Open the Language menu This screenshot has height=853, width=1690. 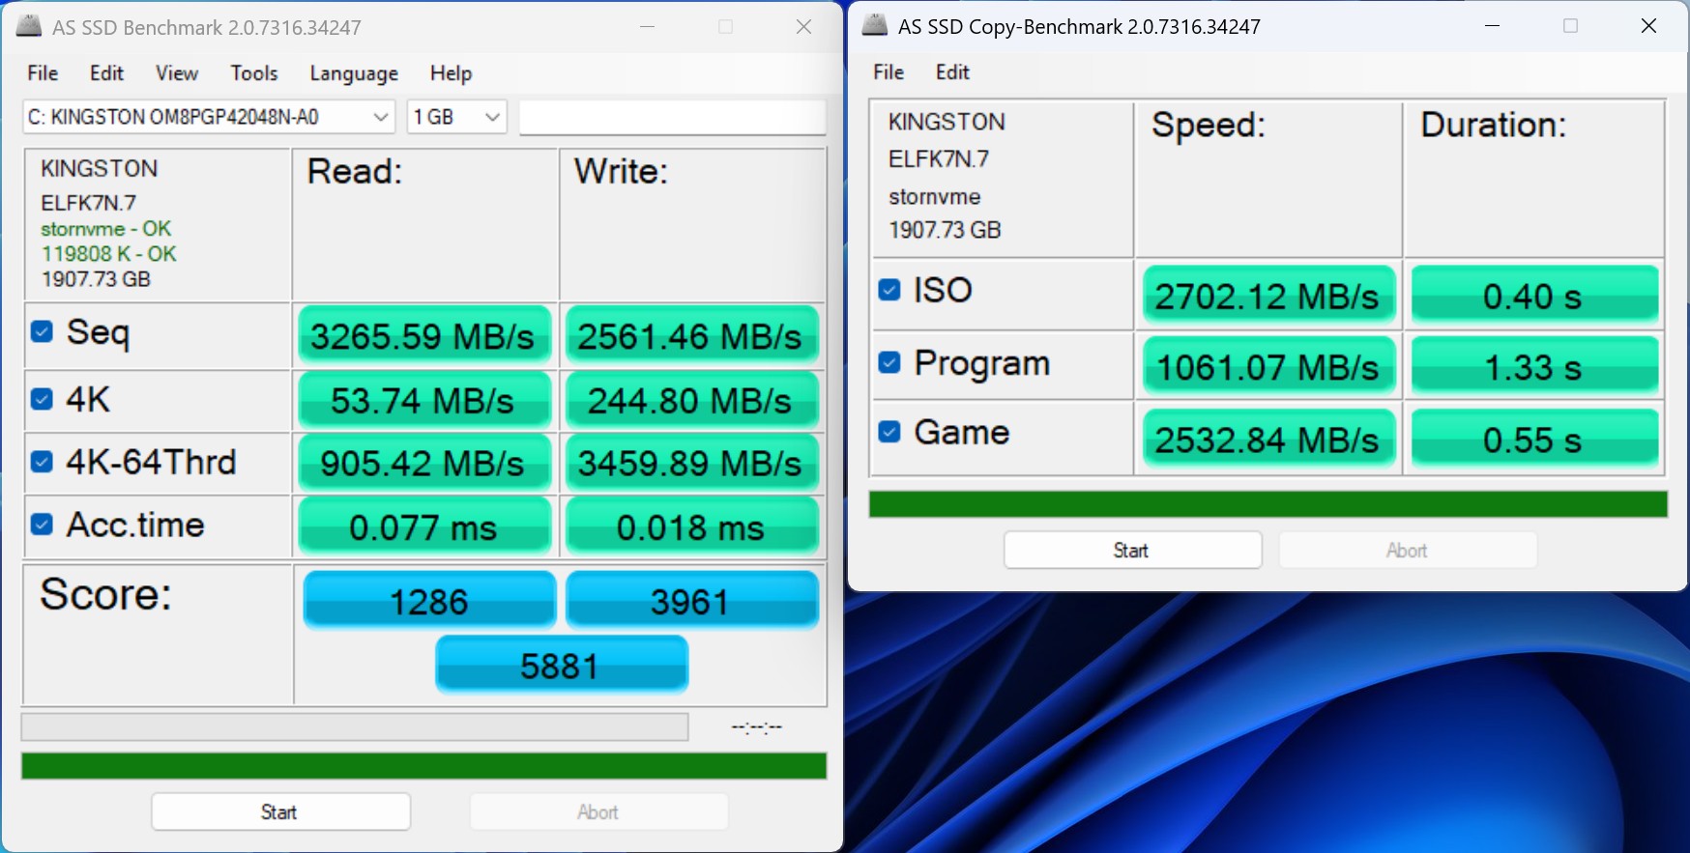coord(354,73)
